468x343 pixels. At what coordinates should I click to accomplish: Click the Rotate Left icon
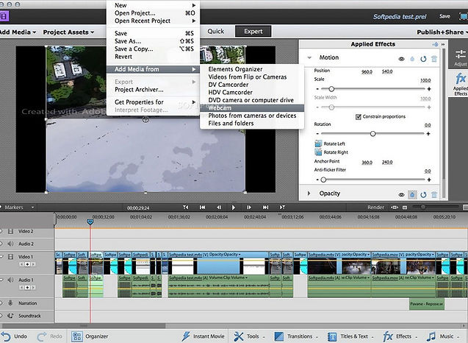tap(318, 144)
